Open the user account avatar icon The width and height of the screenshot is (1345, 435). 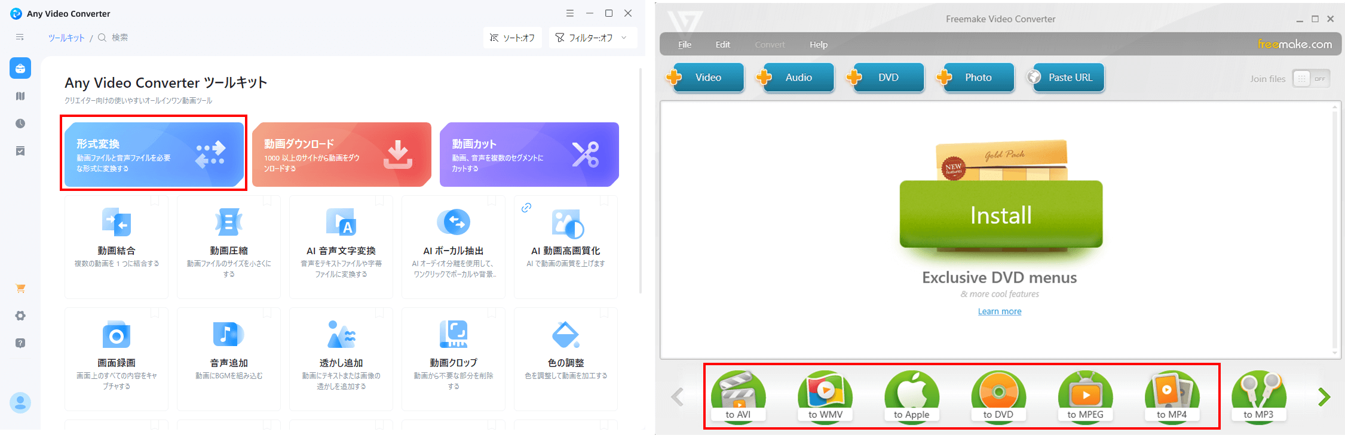20,403
